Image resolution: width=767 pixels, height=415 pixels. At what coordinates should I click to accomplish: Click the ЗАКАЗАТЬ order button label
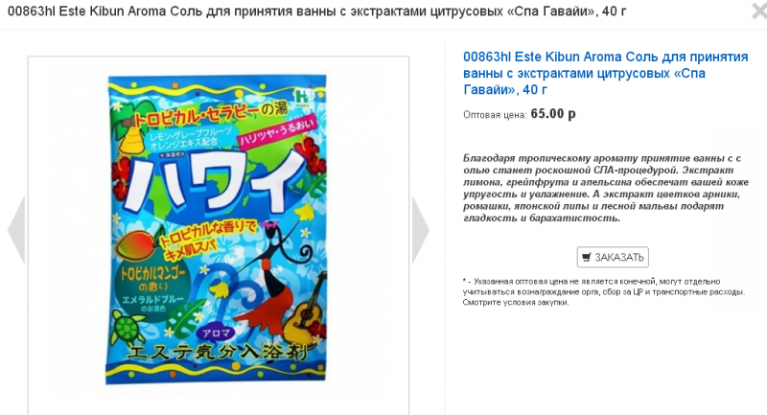click(618, 257)
